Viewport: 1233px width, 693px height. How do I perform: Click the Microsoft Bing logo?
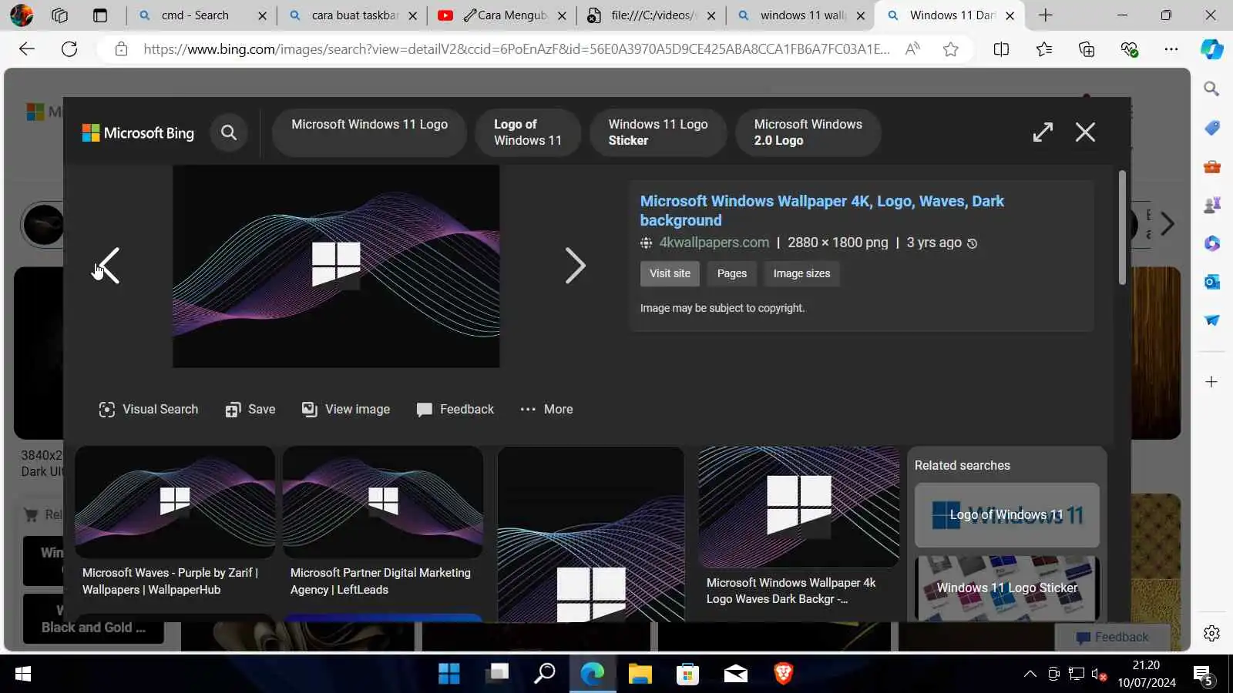139,133
